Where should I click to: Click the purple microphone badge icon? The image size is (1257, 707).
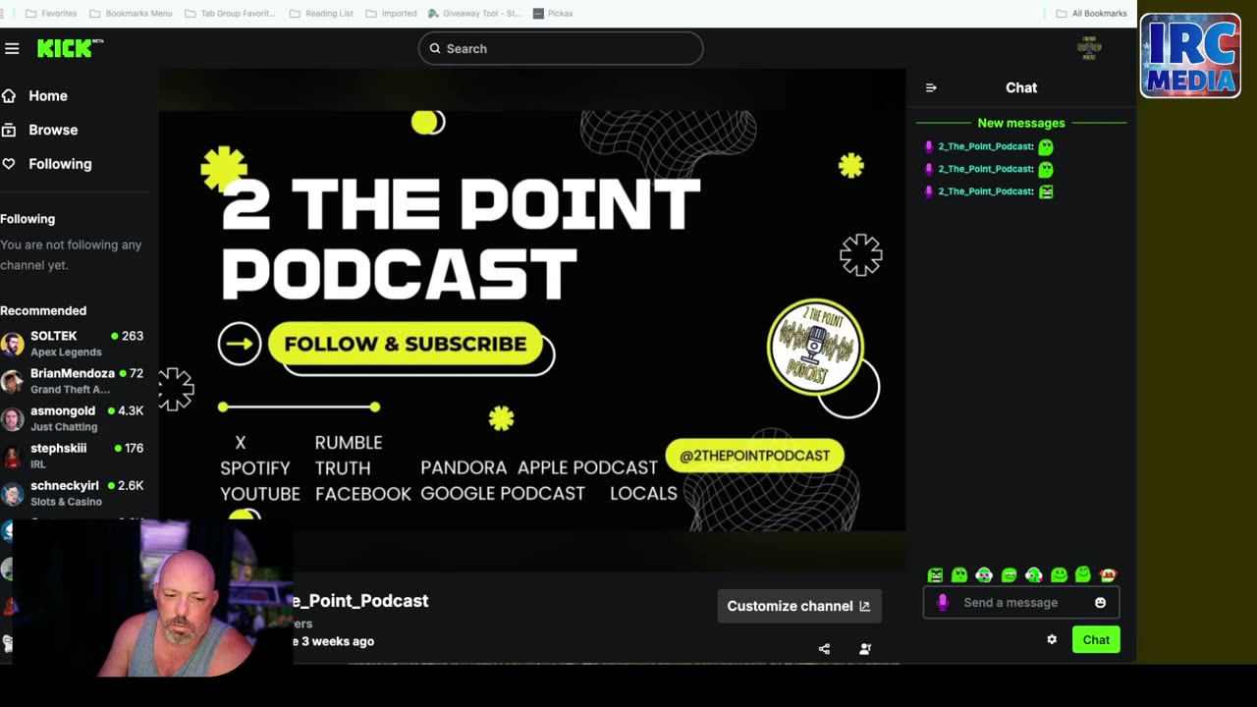[x=943, y=603]
